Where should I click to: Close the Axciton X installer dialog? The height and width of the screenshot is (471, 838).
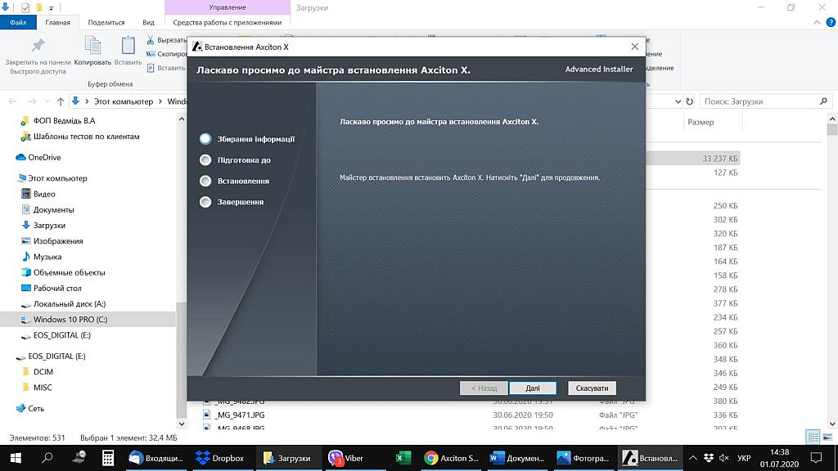pyautogui.click(x=634, y=47)
